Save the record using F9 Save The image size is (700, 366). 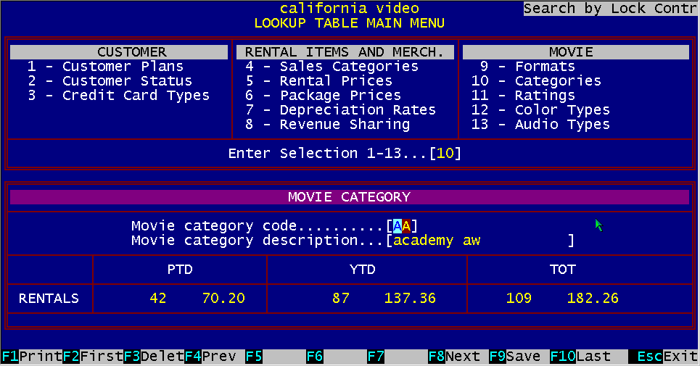click(x=516, y=357)
